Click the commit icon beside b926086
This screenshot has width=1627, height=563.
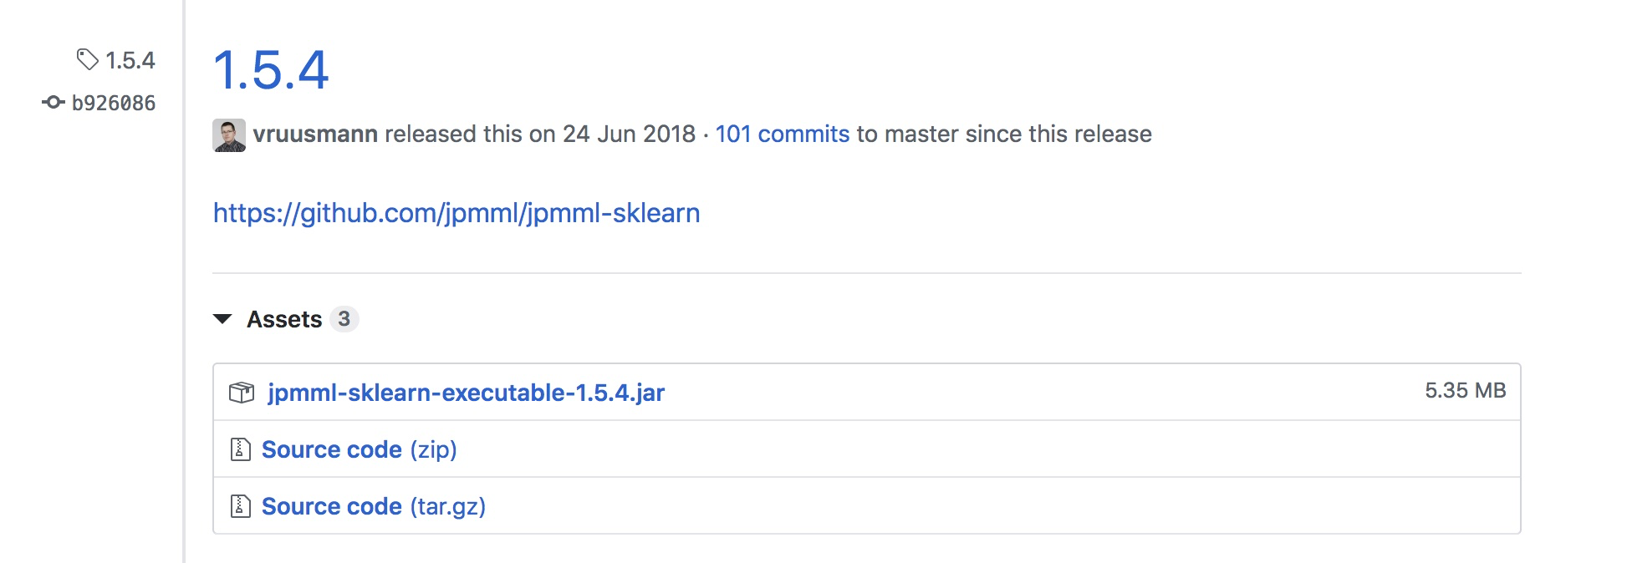pyautogui.click(x=54, y=103)
